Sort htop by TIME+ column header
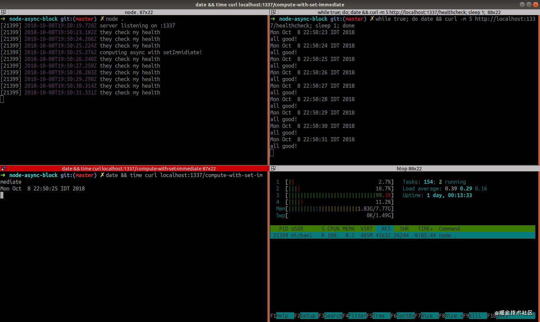 click(x=425, y=229)
